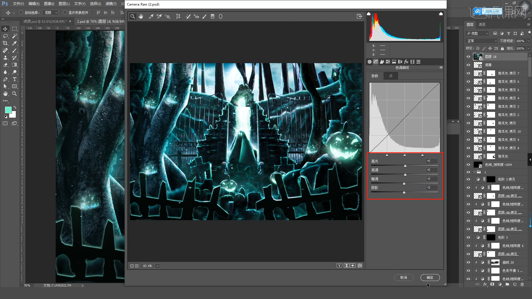This screenshot has height=299, width=532.
Task: Open the blend mode dropdown showing 正常
Action: point(482,41)
